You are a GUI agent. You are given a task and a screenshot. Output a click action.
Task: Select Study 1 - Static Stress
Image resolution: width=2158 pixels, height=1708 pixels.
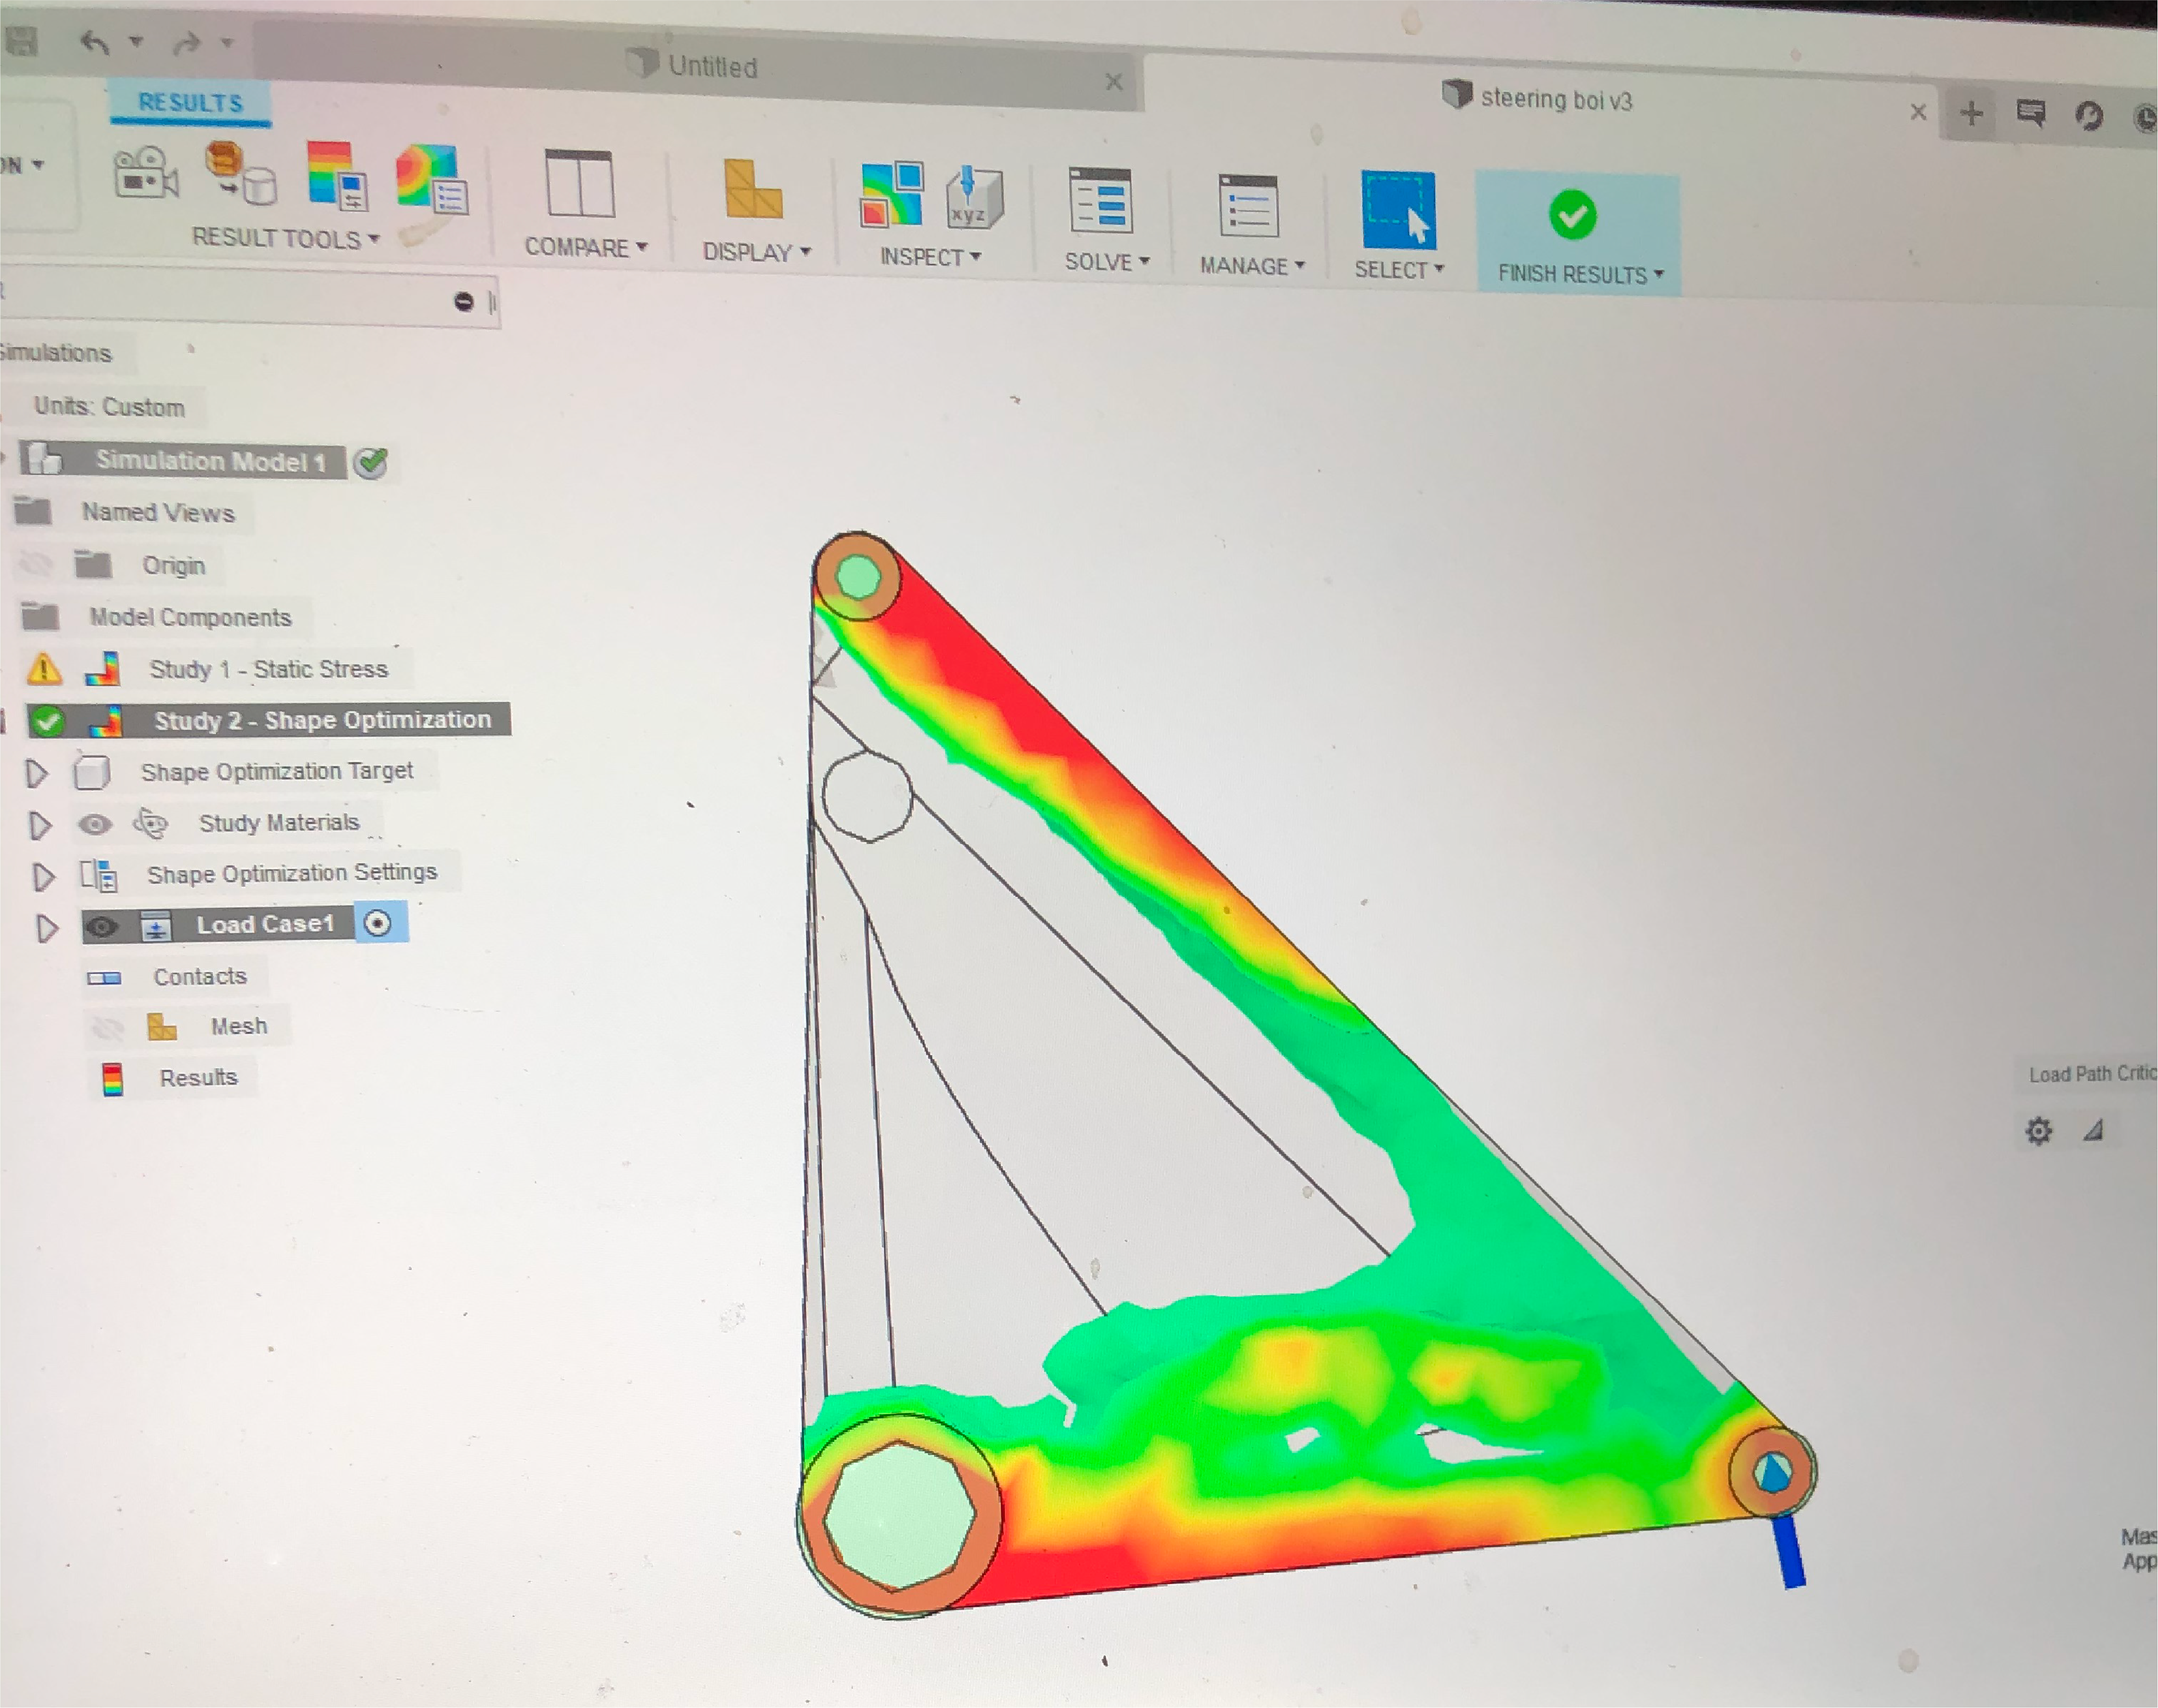(x=268, y=669)
